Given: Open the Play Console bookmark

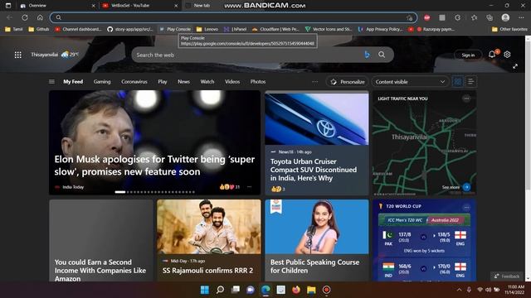Looking at the screenshot, I should tap(175, 29).
